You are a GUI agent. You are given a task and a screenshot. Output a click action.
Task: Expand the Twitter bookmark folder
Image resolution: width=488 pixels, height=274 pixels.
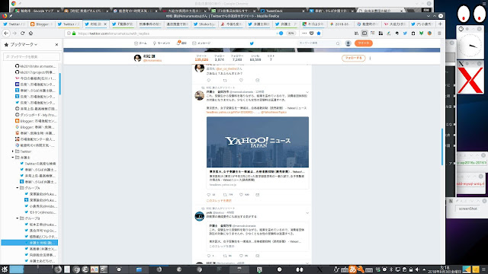point(13,151)
